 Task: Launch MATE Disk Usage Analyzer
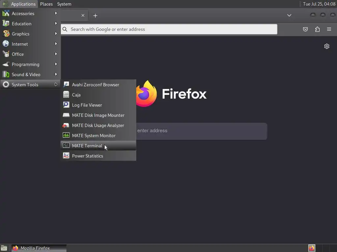[98, 125]
